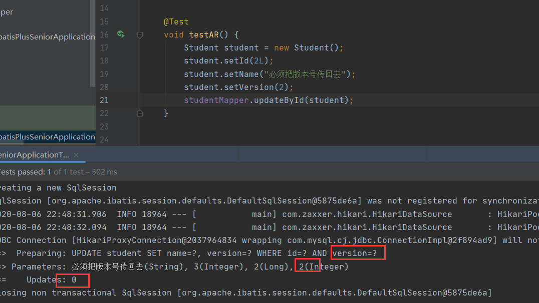Click line number 16 in the gutter
Screen dimensions: 539x303
pyautogui.click(x=104, y=34)
